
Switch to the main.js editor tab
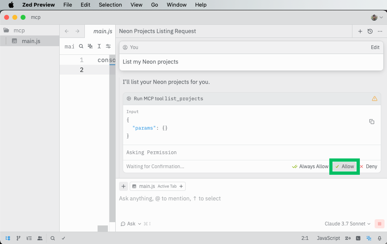[102, 31]
